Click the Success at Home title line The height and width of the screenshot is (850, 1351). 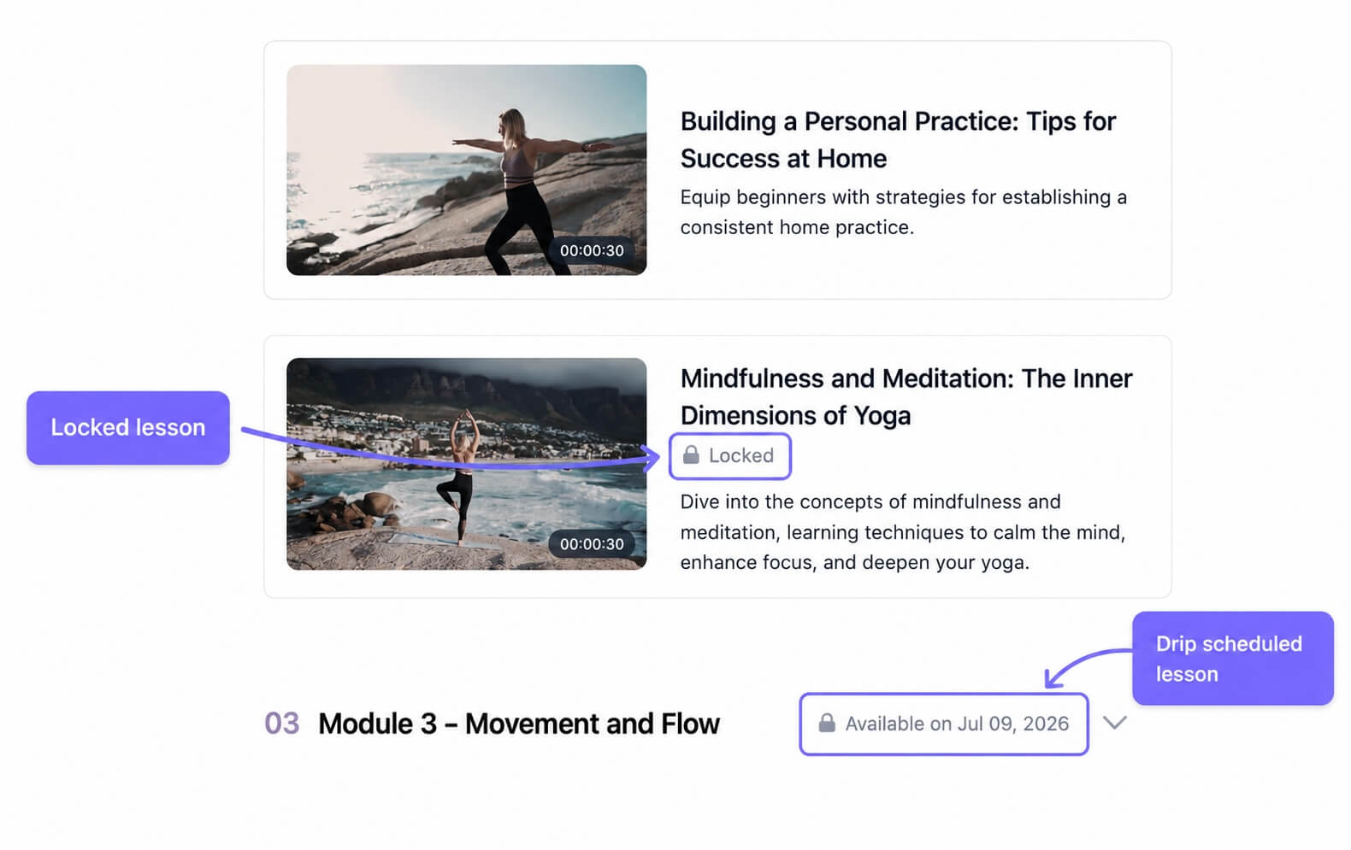[x=783, y=159]
